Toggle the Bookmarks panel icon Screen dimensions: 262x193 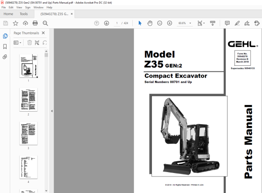tap(5, 46)
